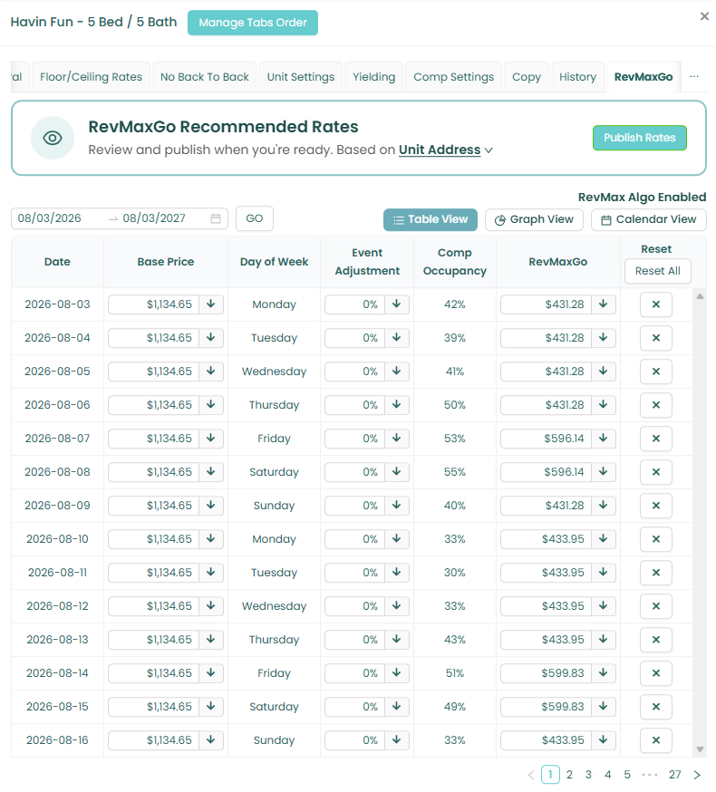
Task: Go to page 5
Action: pos(627,775)
